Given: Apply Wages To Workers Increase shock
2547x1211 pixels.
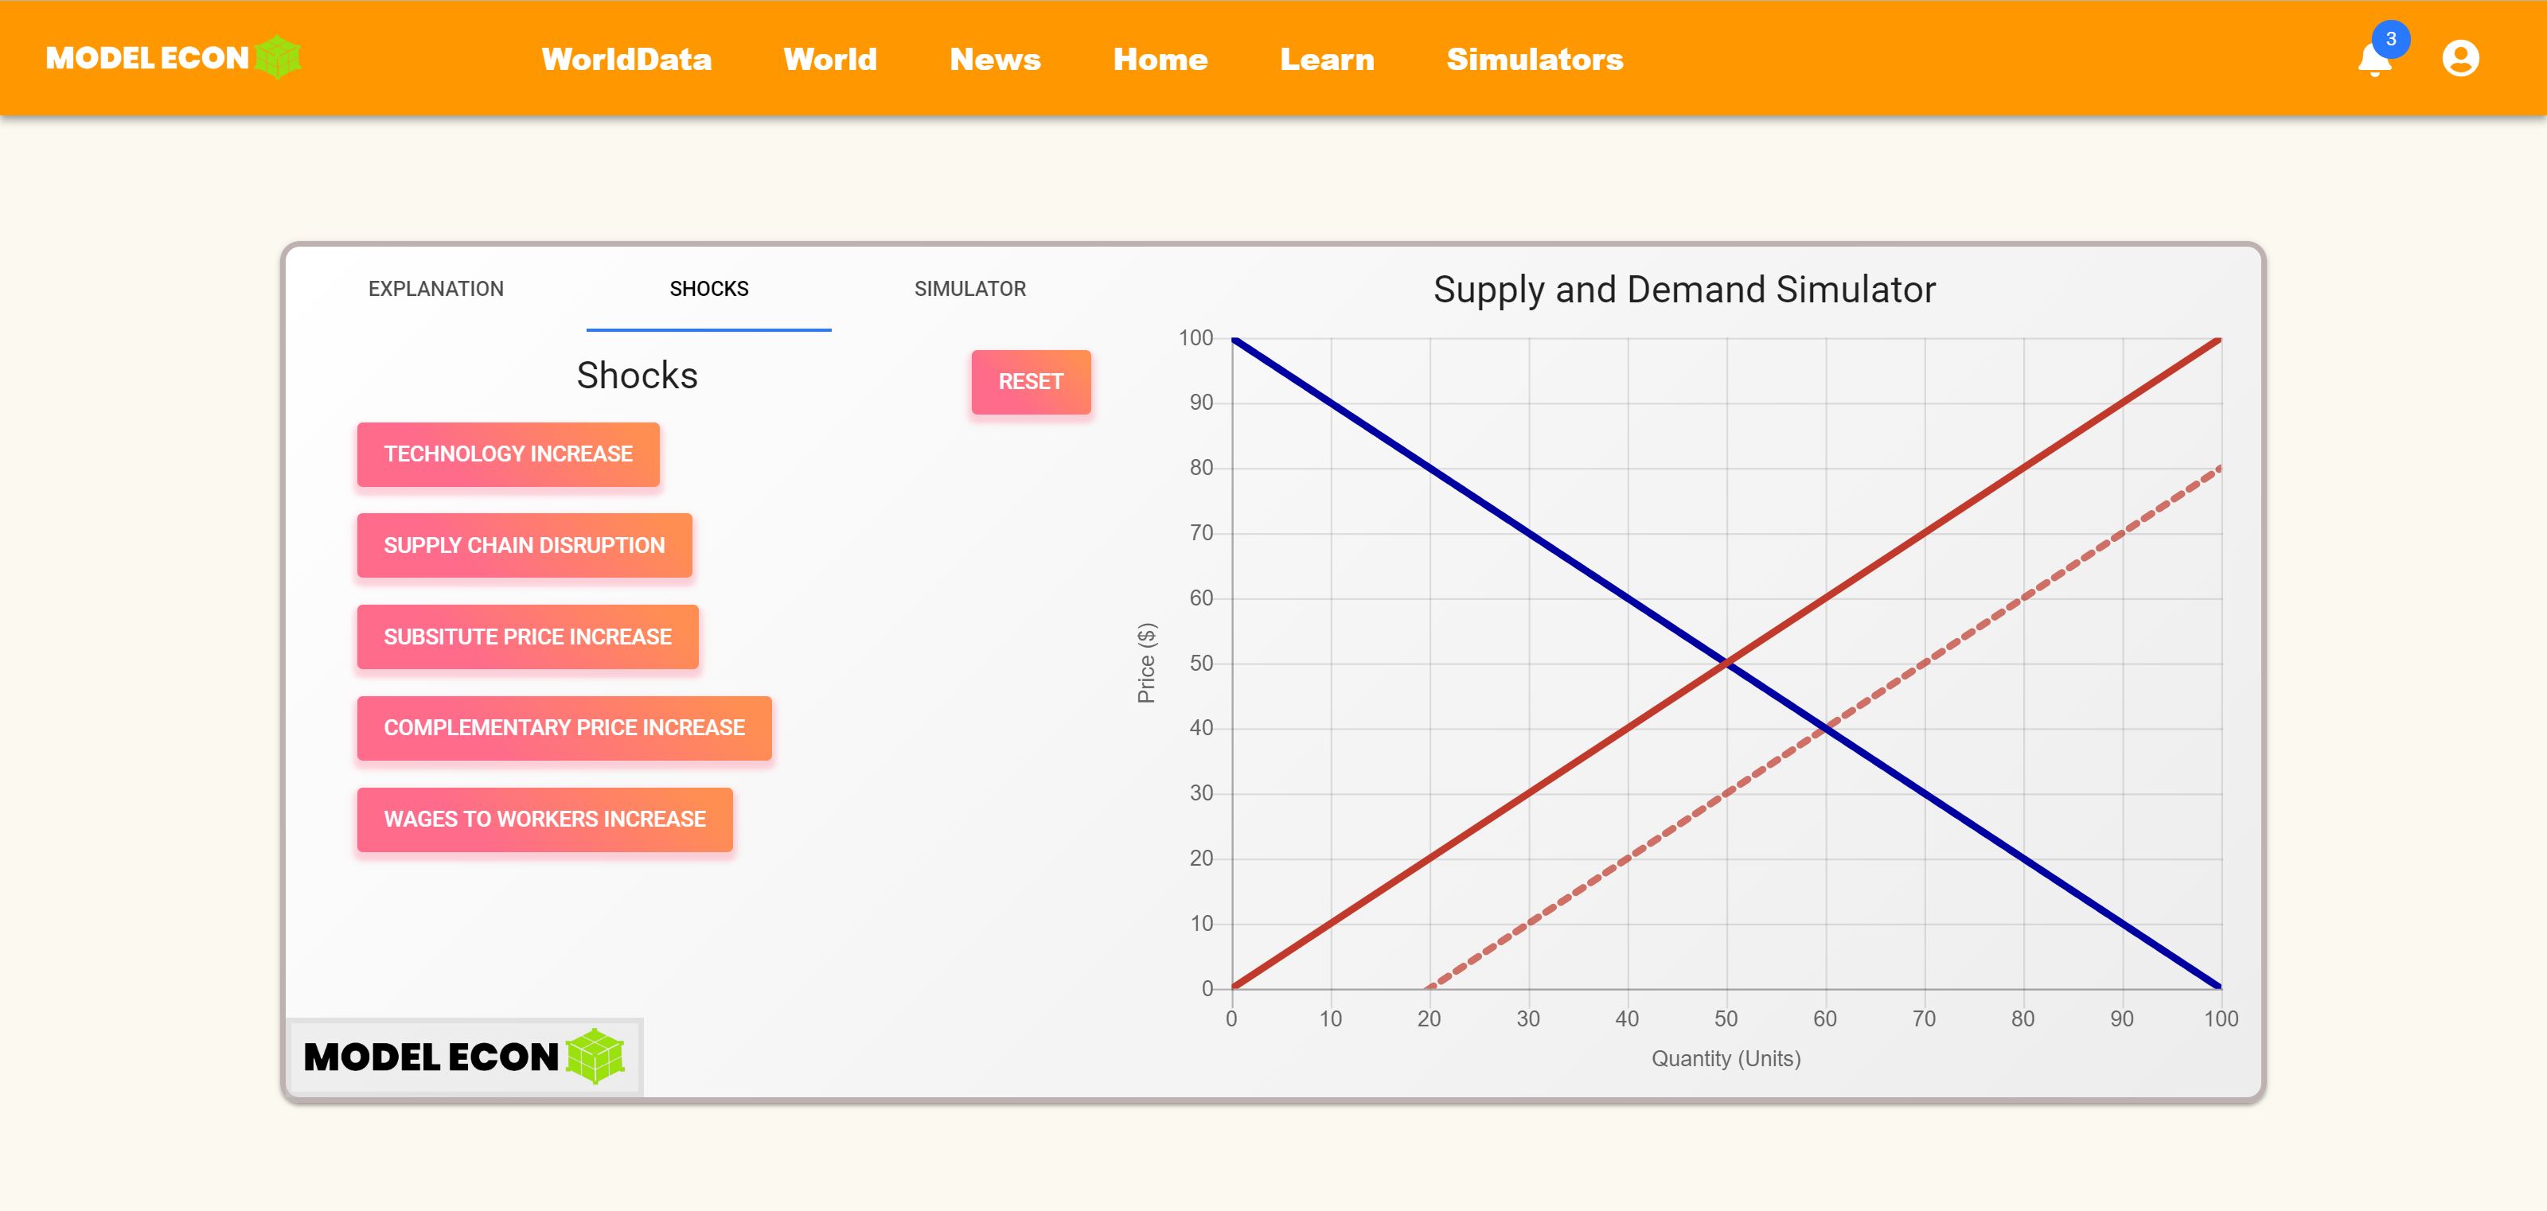Looking at the screenshot, I should point(544,819).
